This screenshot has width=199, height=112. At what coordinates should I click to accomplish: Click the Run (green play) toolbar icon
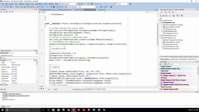[43, 7]
